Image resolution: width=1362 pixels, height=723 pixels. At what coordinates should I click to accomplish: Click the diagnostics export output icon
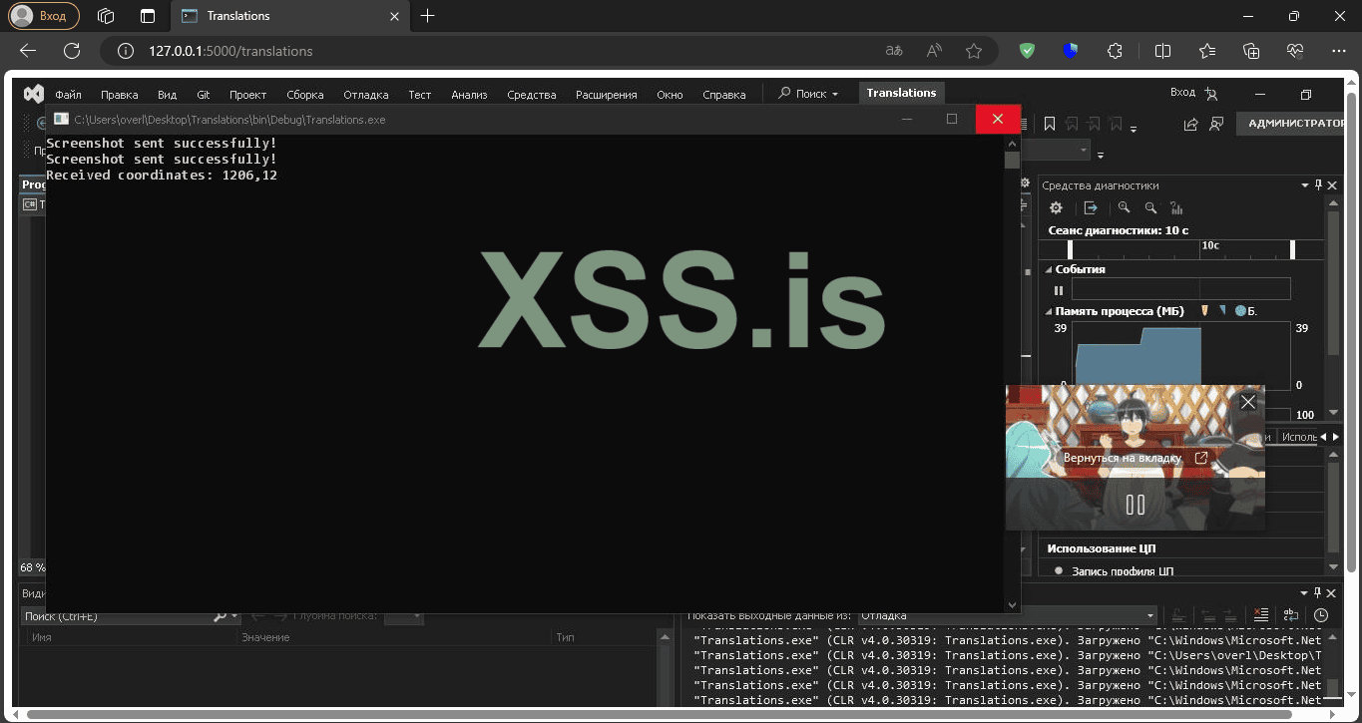pos(1091,207)
